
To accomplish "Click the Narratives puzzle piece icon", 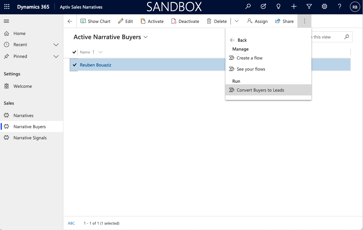I will (6, 115).
